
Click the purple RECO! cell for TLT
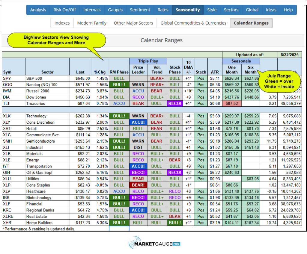coord(175,104)
